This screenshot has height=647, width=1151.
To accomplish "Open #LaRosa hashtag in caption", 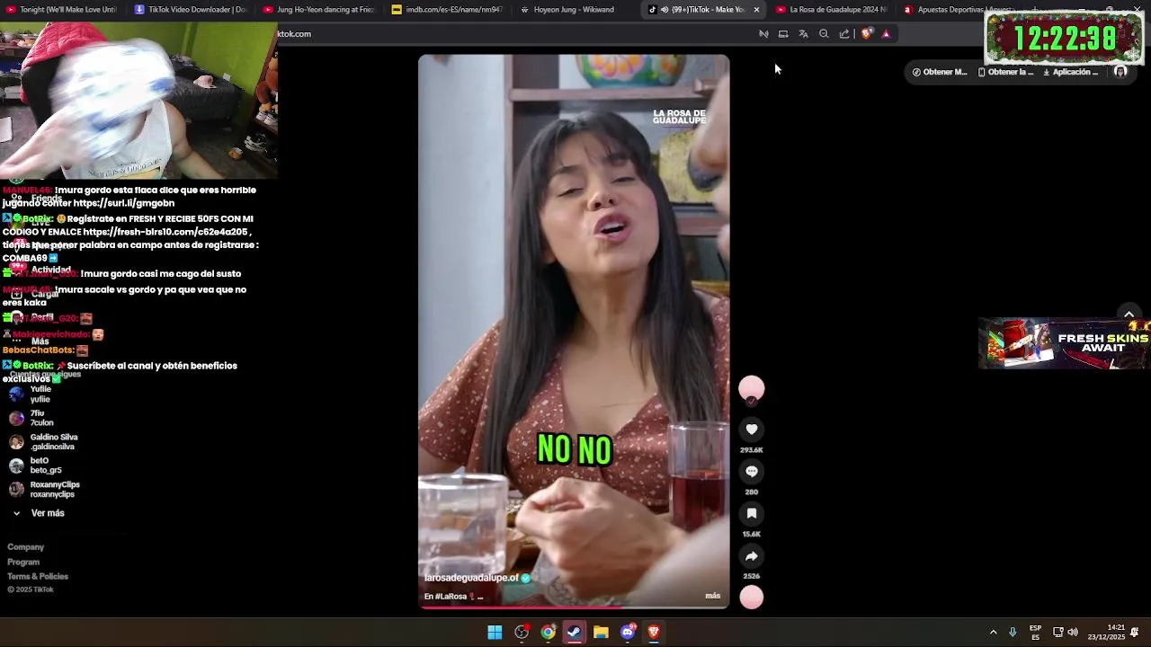I will pos(451,597).
